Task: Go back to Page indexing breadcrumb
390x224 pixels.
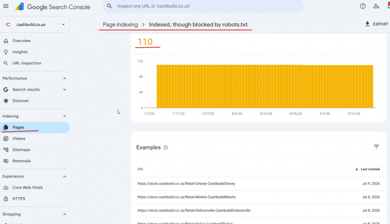Action: [120, 25]
